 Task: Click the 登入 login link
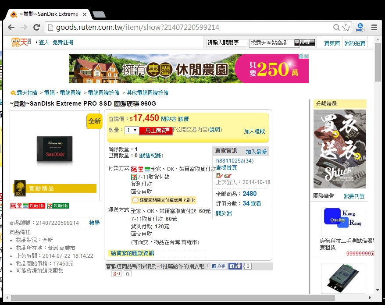coord(44,43)
